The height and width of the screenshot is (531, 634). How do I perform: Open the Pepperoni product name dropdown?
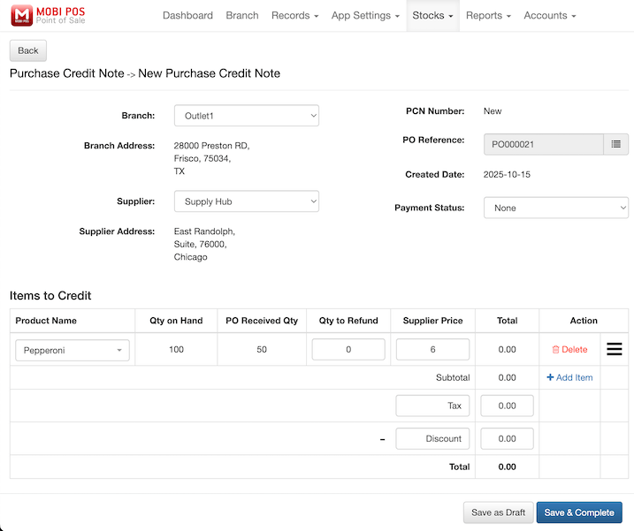pyautogui.click(x=73, y=350)
